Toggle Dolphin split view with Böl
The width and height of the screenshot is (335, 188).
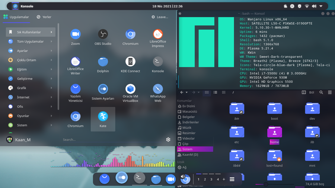pos(308,92)
